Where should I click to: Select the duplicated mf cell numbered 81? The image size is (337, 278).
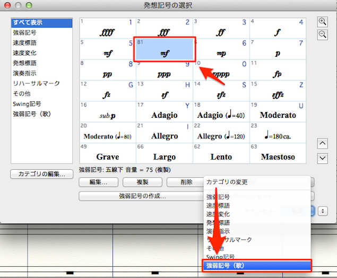pyautogui.click(x=165, y=49)
